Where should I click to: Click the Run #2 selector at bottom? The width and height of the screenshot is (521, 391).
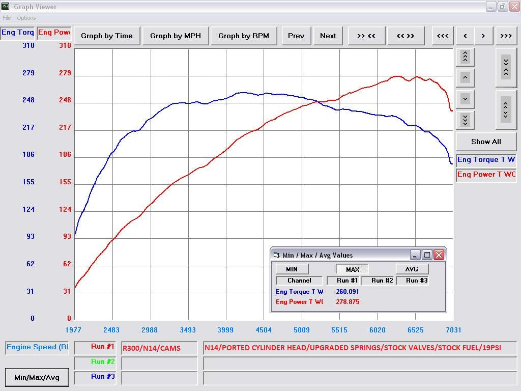(x=95, y=362)
